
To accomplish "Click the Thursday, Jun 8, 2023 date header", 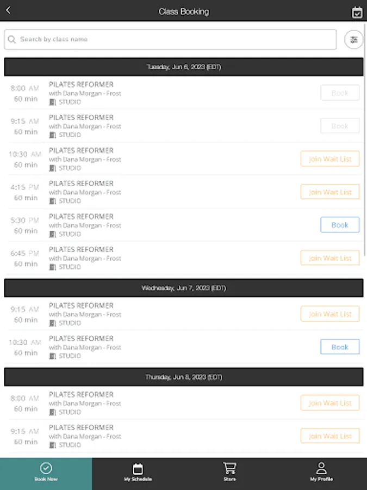I will coord(184,377).
